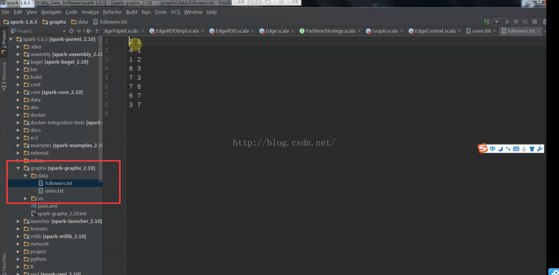Open the File menu
The image size is (559, 275).
pyautogui.click(x=6, y=12)
